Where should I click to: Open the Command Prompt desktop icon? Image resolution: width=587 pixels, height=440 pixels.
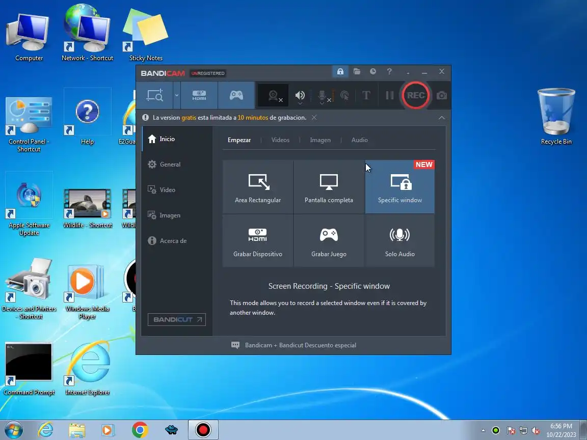point(29,369)
